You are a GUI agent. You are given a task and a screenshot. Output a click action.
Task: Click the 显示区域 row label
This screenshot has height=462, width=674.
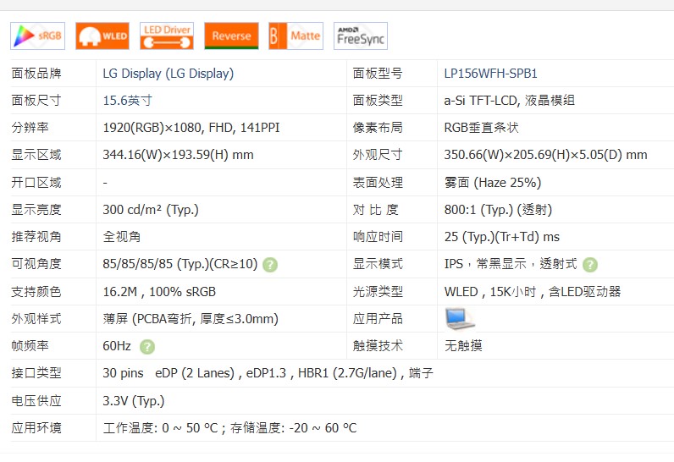pyautogui.click(x=36, y=155)
